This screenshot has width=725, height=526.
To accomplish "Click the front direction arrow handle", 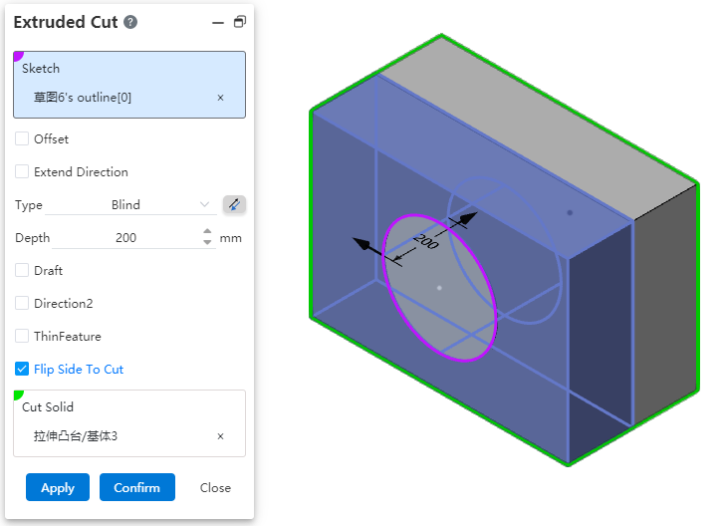I will (x=362, y=244).
